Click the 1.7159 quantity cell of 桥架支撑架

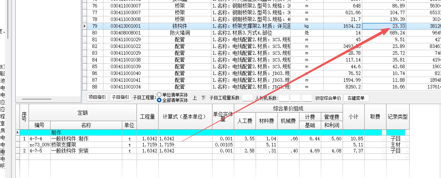point(148,145)
